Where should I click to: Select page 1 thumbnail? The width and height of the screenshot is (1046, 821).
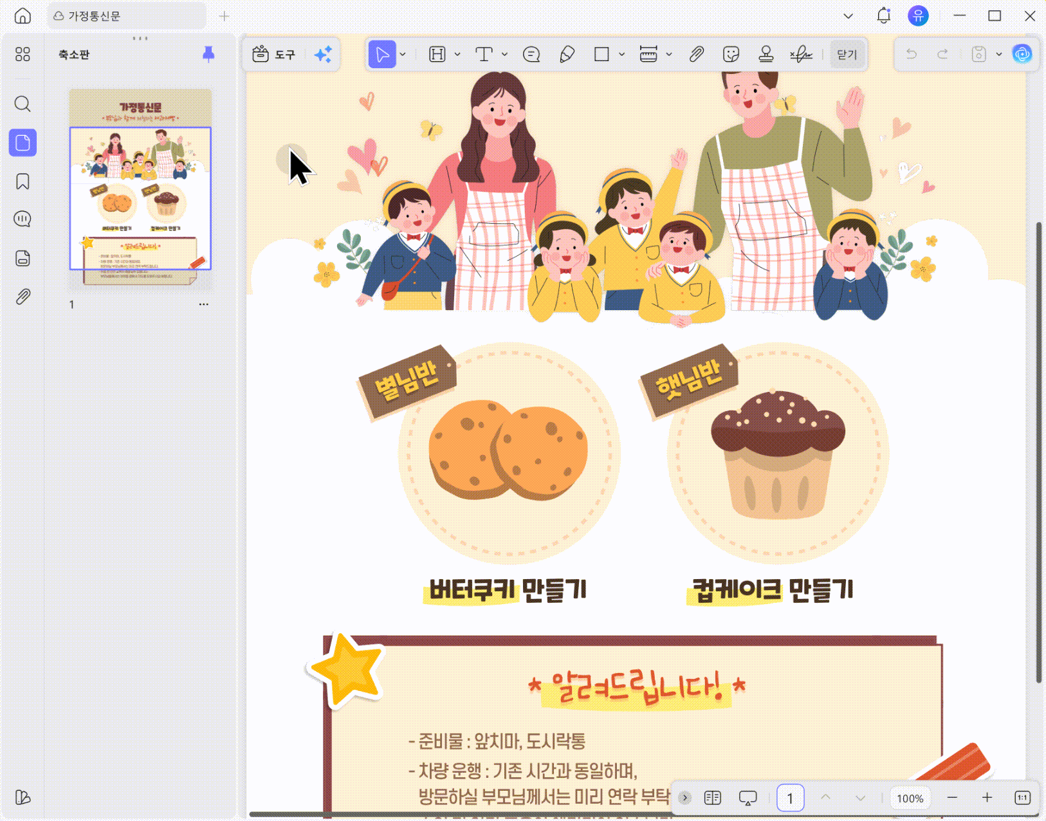pos(140,190)
